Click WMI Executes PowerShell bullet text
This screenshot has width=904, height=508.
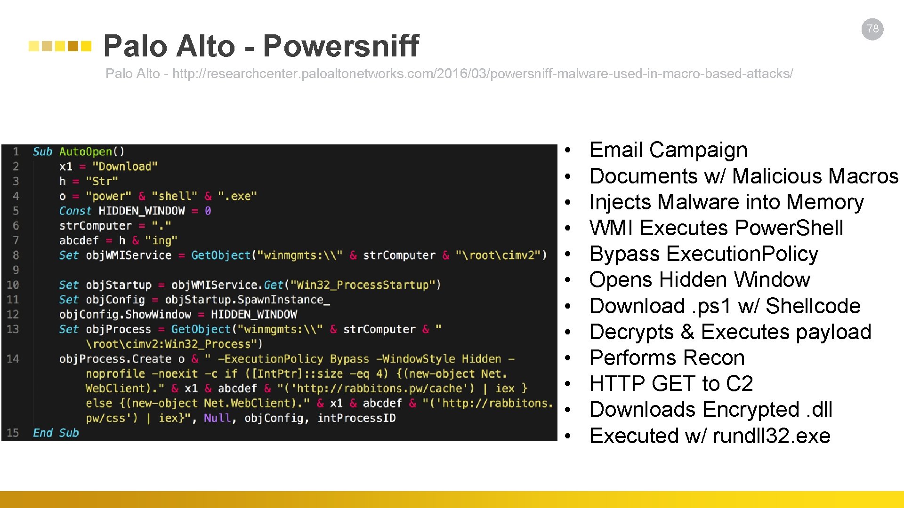[x=716, y=228]
